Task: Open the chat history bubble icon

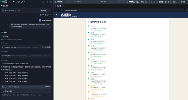Action: coord(43,2)
